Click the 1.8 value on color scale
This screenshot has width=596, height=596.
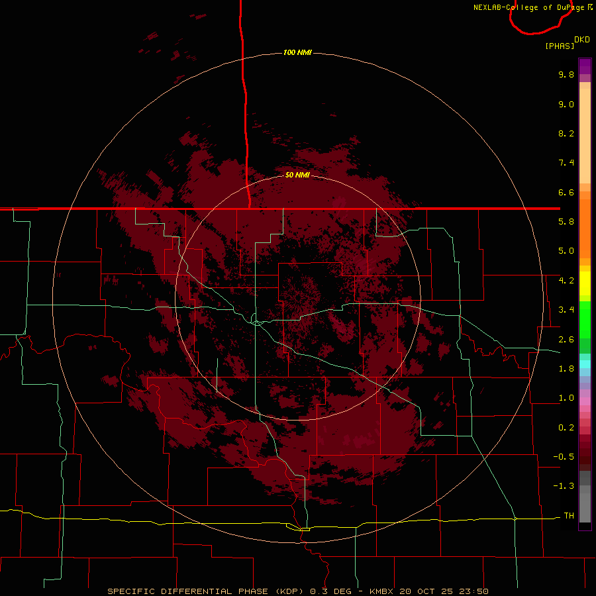[x=566, y=369]
